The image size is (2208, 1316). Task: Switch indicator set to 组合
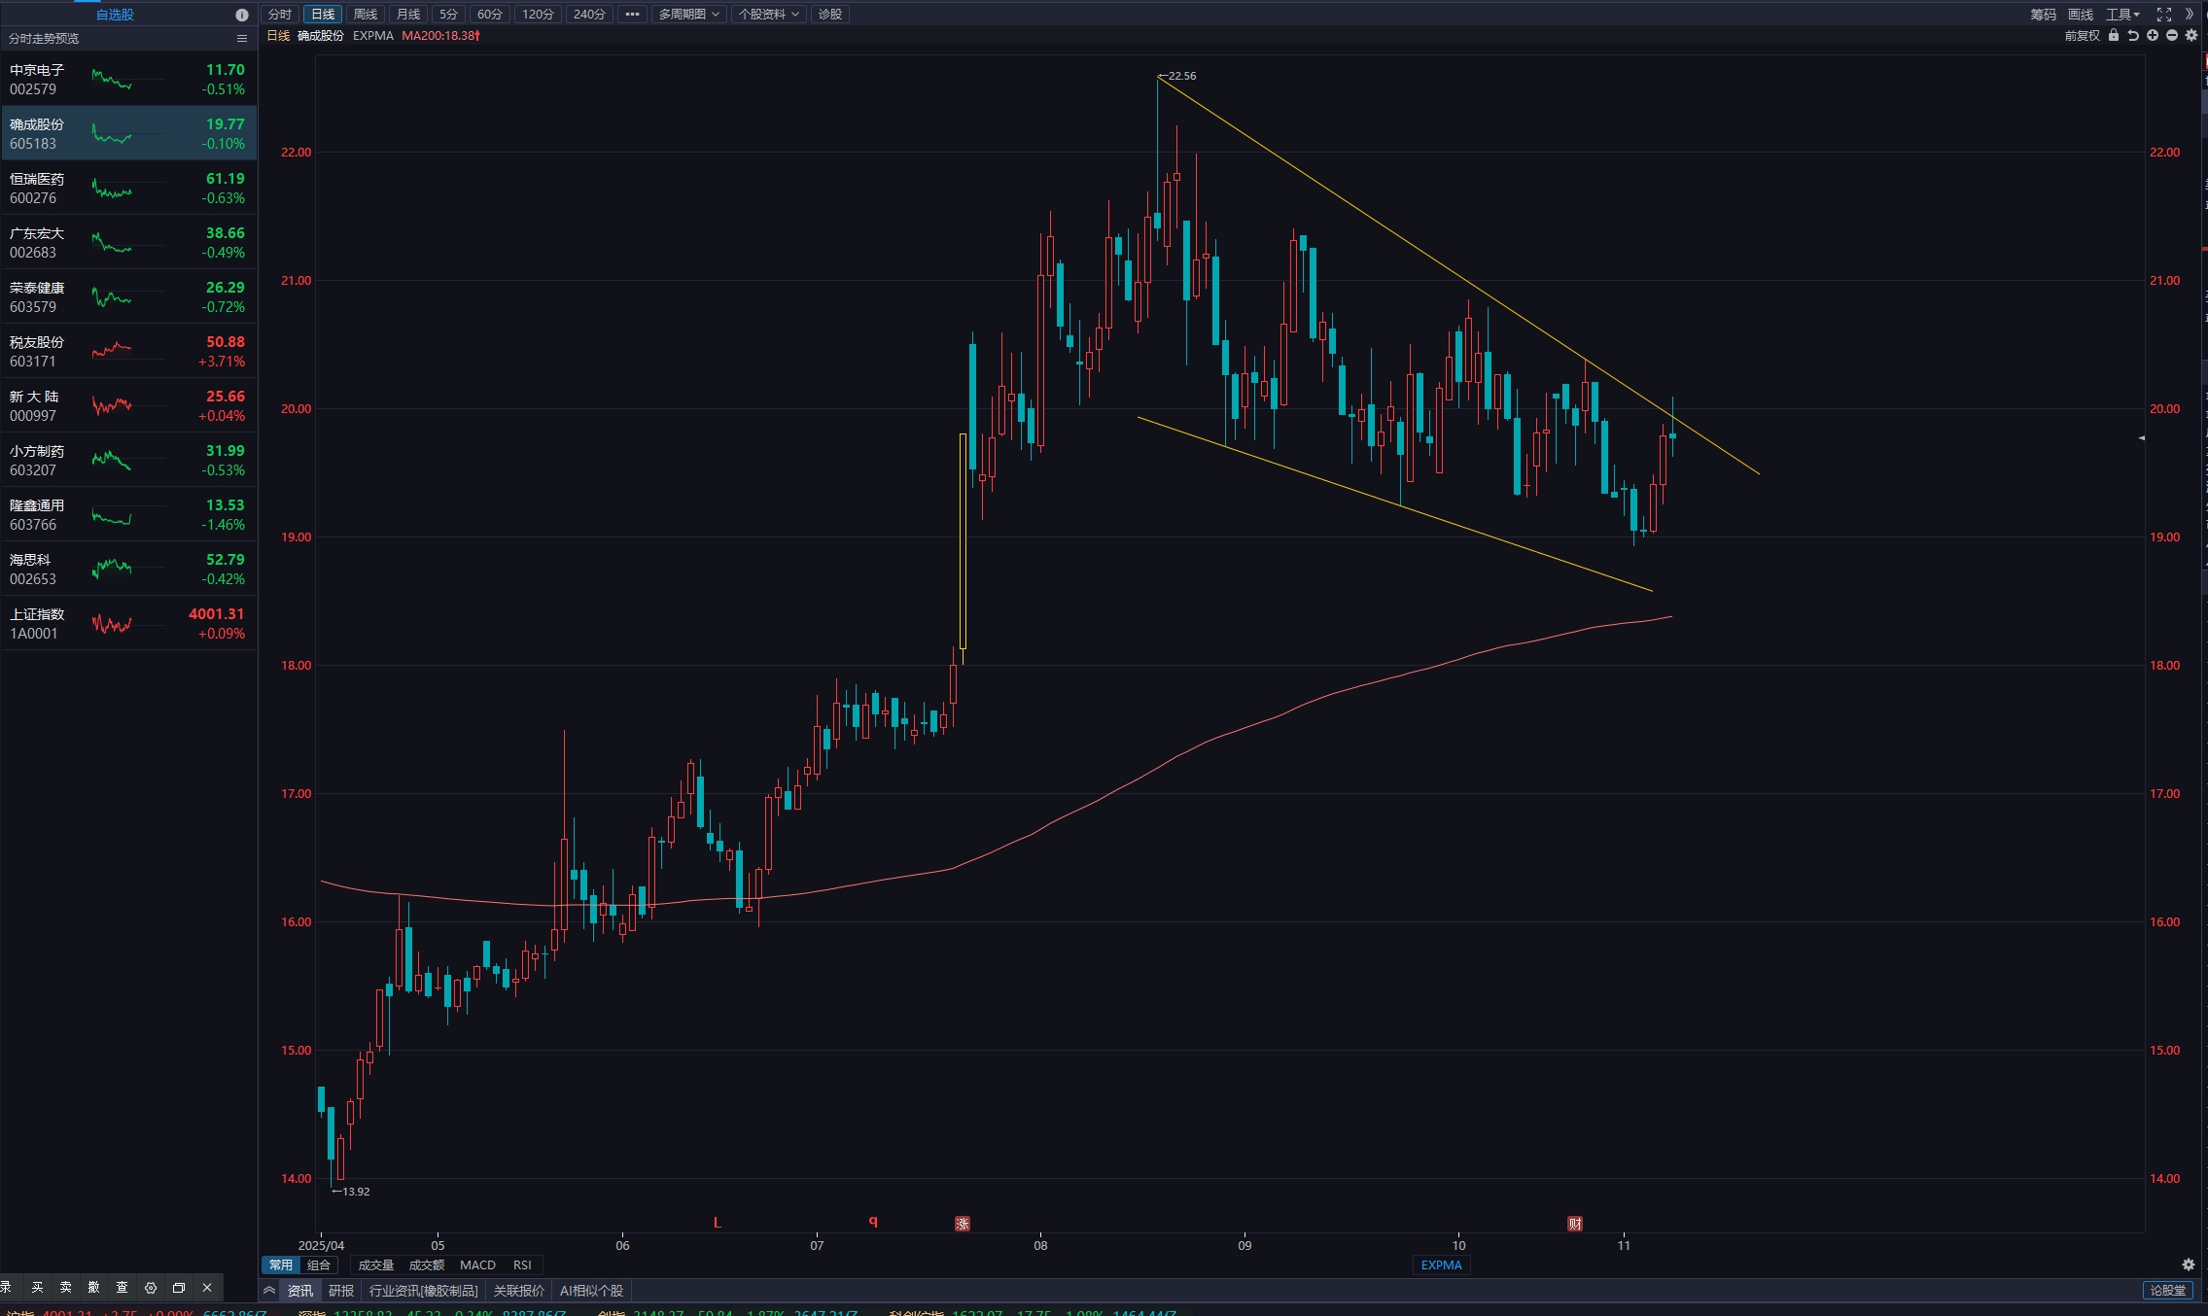[319, 1265]
